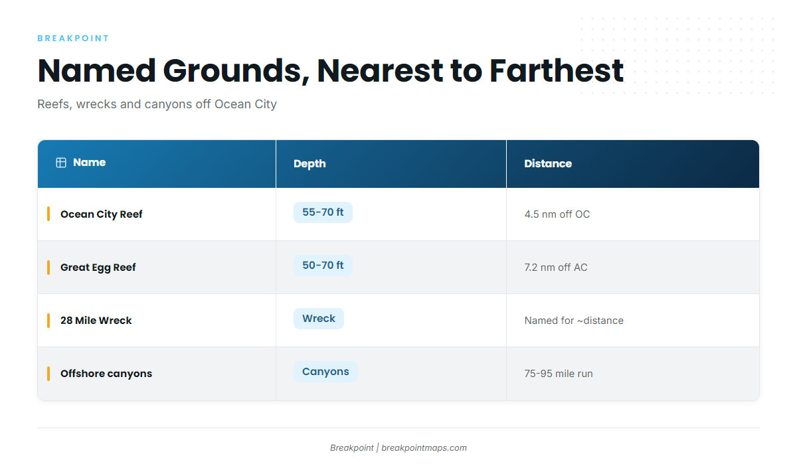
Task: Select the Distance column header
Action: (633, 164)
